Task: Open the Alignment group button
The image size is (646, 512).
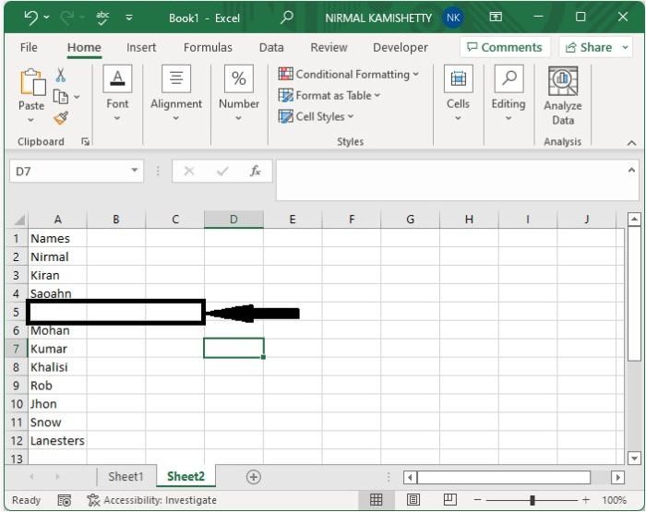Action: (176, 93)
